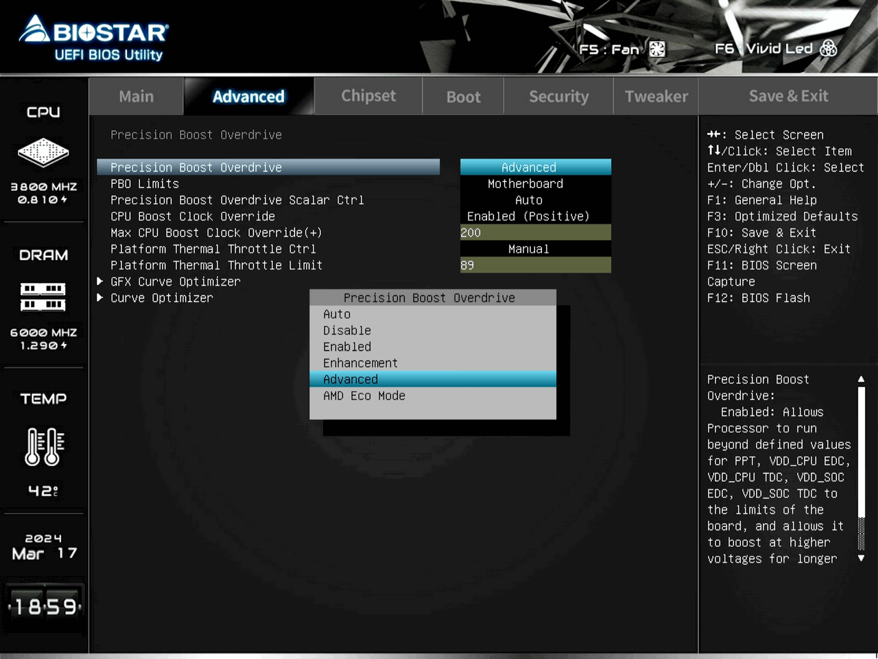Image resolution: width=878 pixels, height=659 pixels.
Task: Click the 2024 Mar 17 date display
Action: (x=45, y=546)
